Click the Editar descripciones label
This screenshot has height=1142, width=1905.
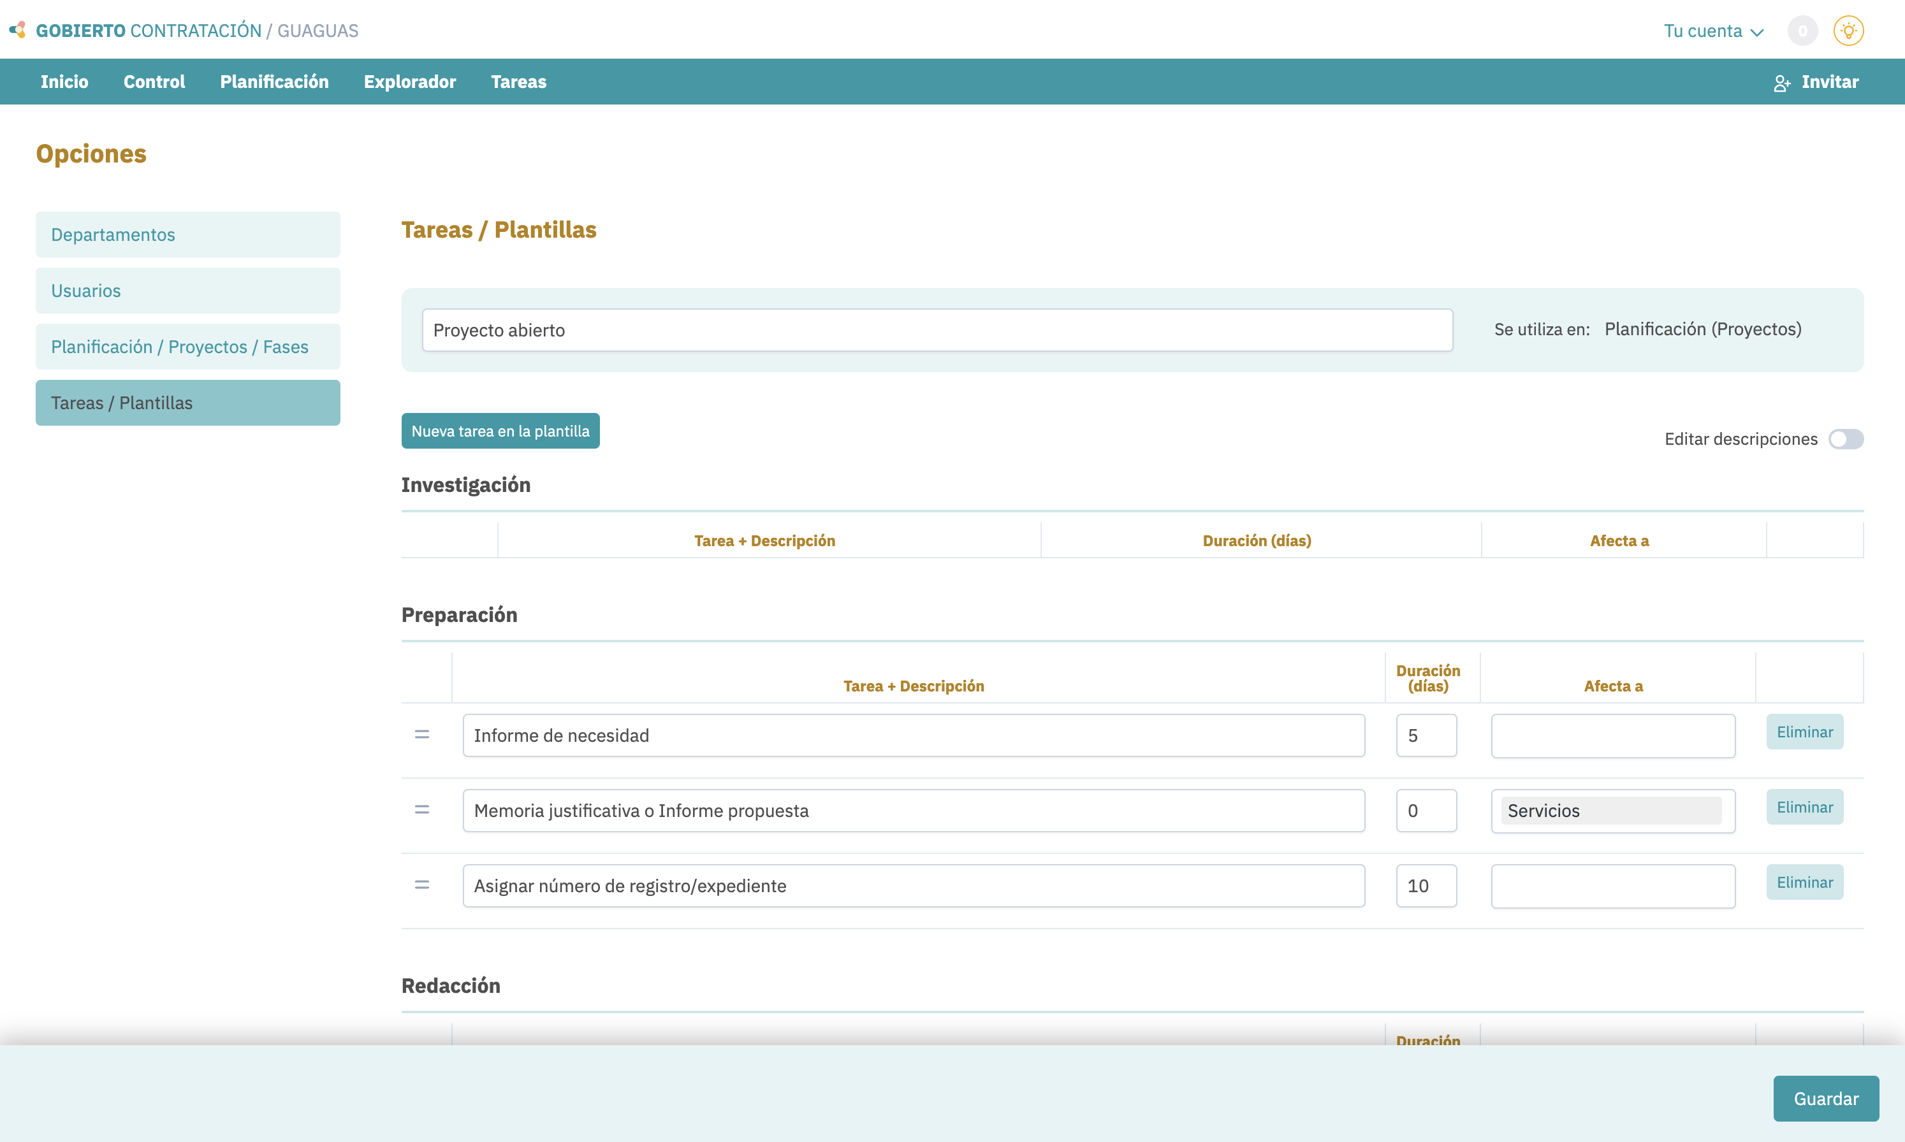coord(1741,438)
